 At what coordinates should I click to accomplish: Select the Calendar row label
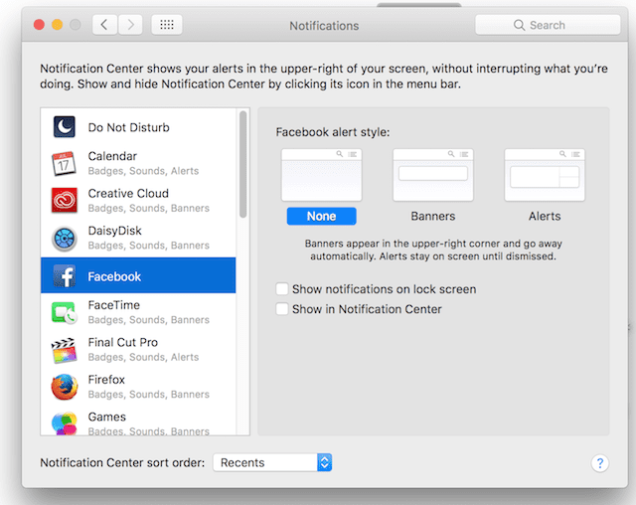click(x=112, y=156)
